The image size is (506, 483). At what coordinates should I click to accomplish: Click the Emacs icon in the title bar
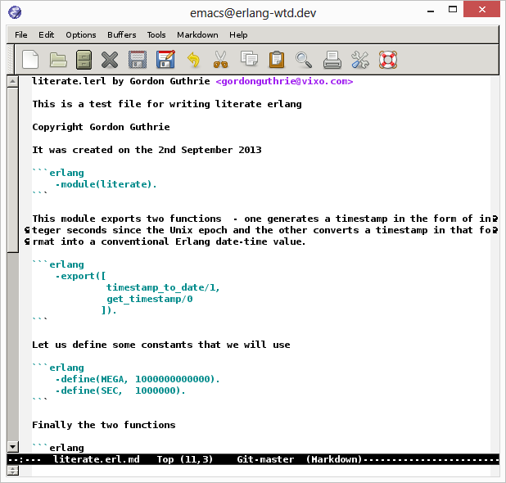15,12
